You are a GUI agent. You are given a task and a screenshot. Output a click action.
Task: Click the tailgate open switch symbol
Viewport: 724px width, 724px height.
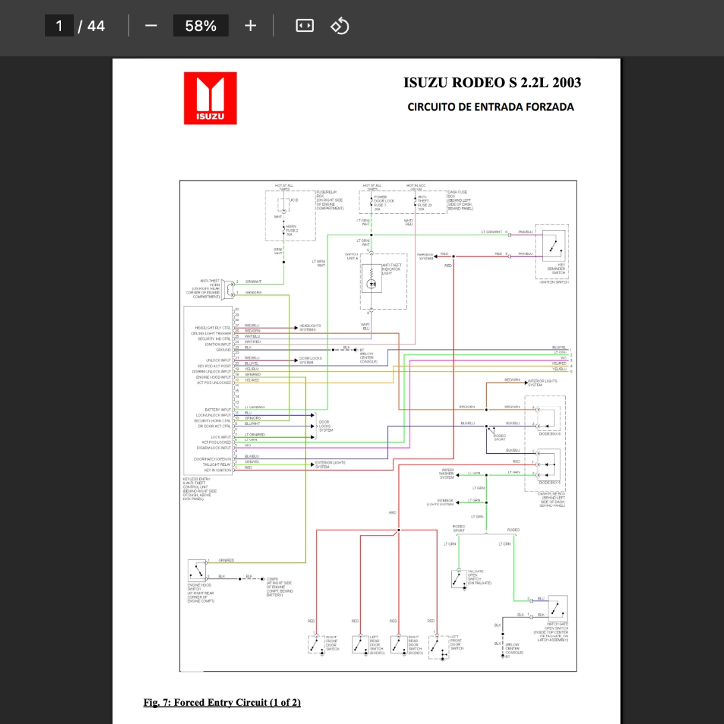point(459,579)
